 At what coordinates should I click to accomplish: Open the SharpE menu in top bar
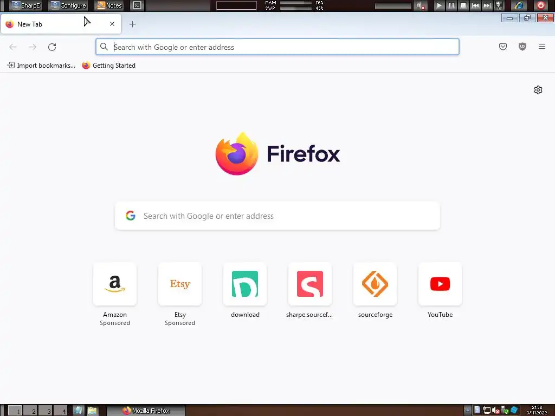25,5
